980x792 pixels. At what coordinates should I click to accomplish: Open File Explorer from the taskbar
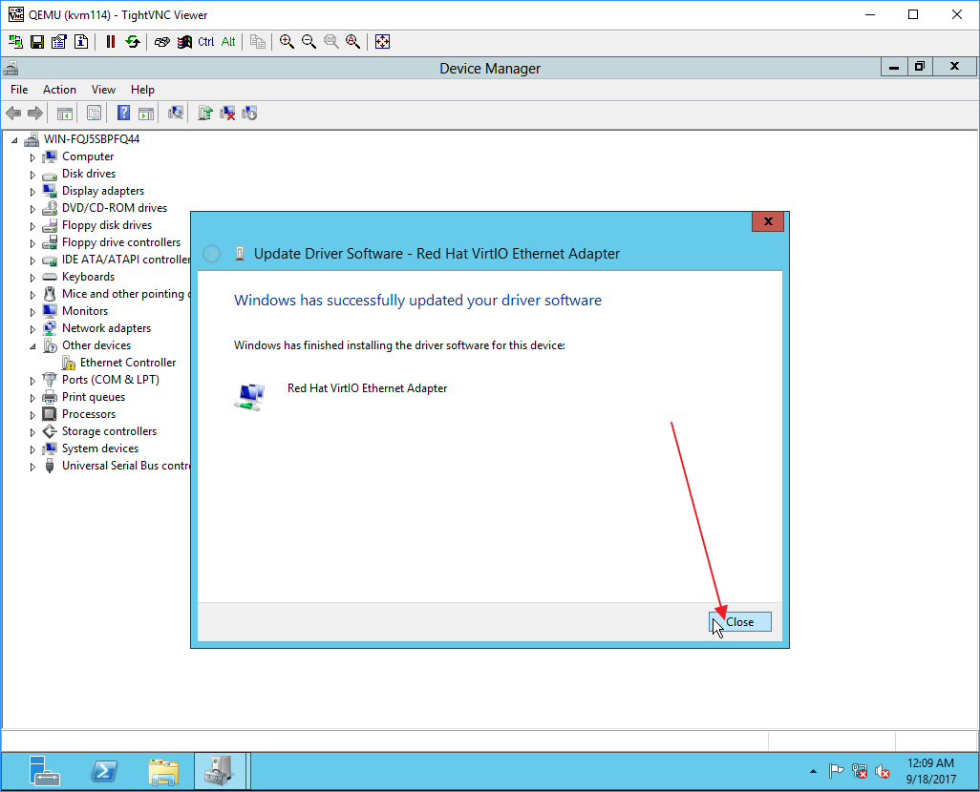(163, 771)
